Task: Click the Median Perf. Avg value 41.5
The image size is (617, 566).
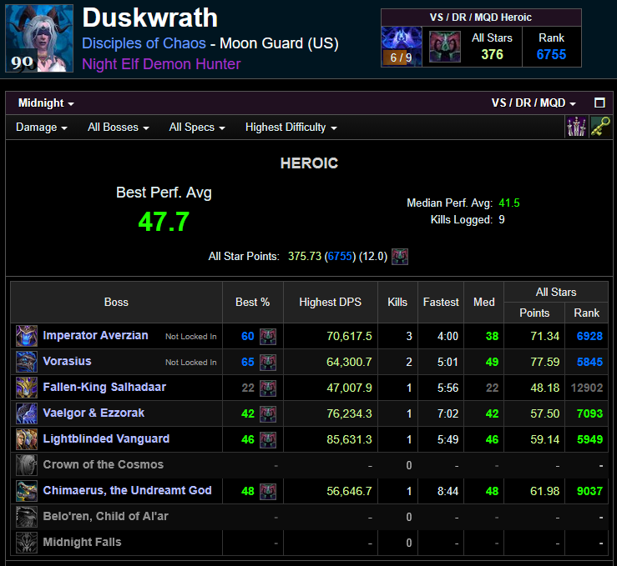Action: [x=509, y=203]
